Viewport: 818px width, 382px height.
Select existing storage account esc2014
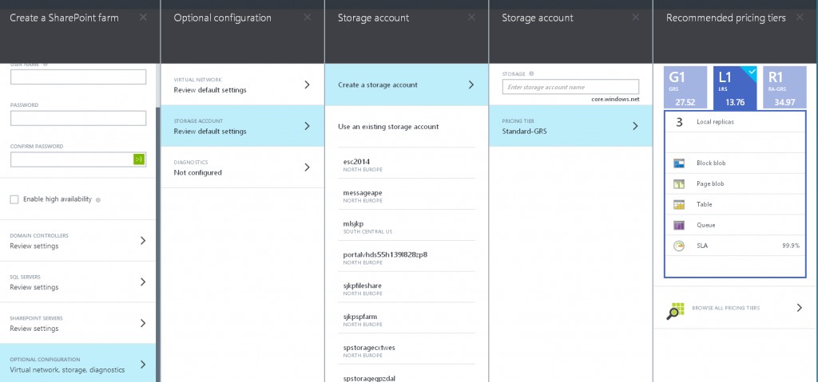point(407,163)
